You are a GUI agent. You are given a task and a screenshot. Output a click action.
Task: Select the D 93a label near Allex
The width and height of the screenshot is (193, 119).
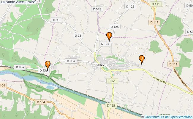71,61
